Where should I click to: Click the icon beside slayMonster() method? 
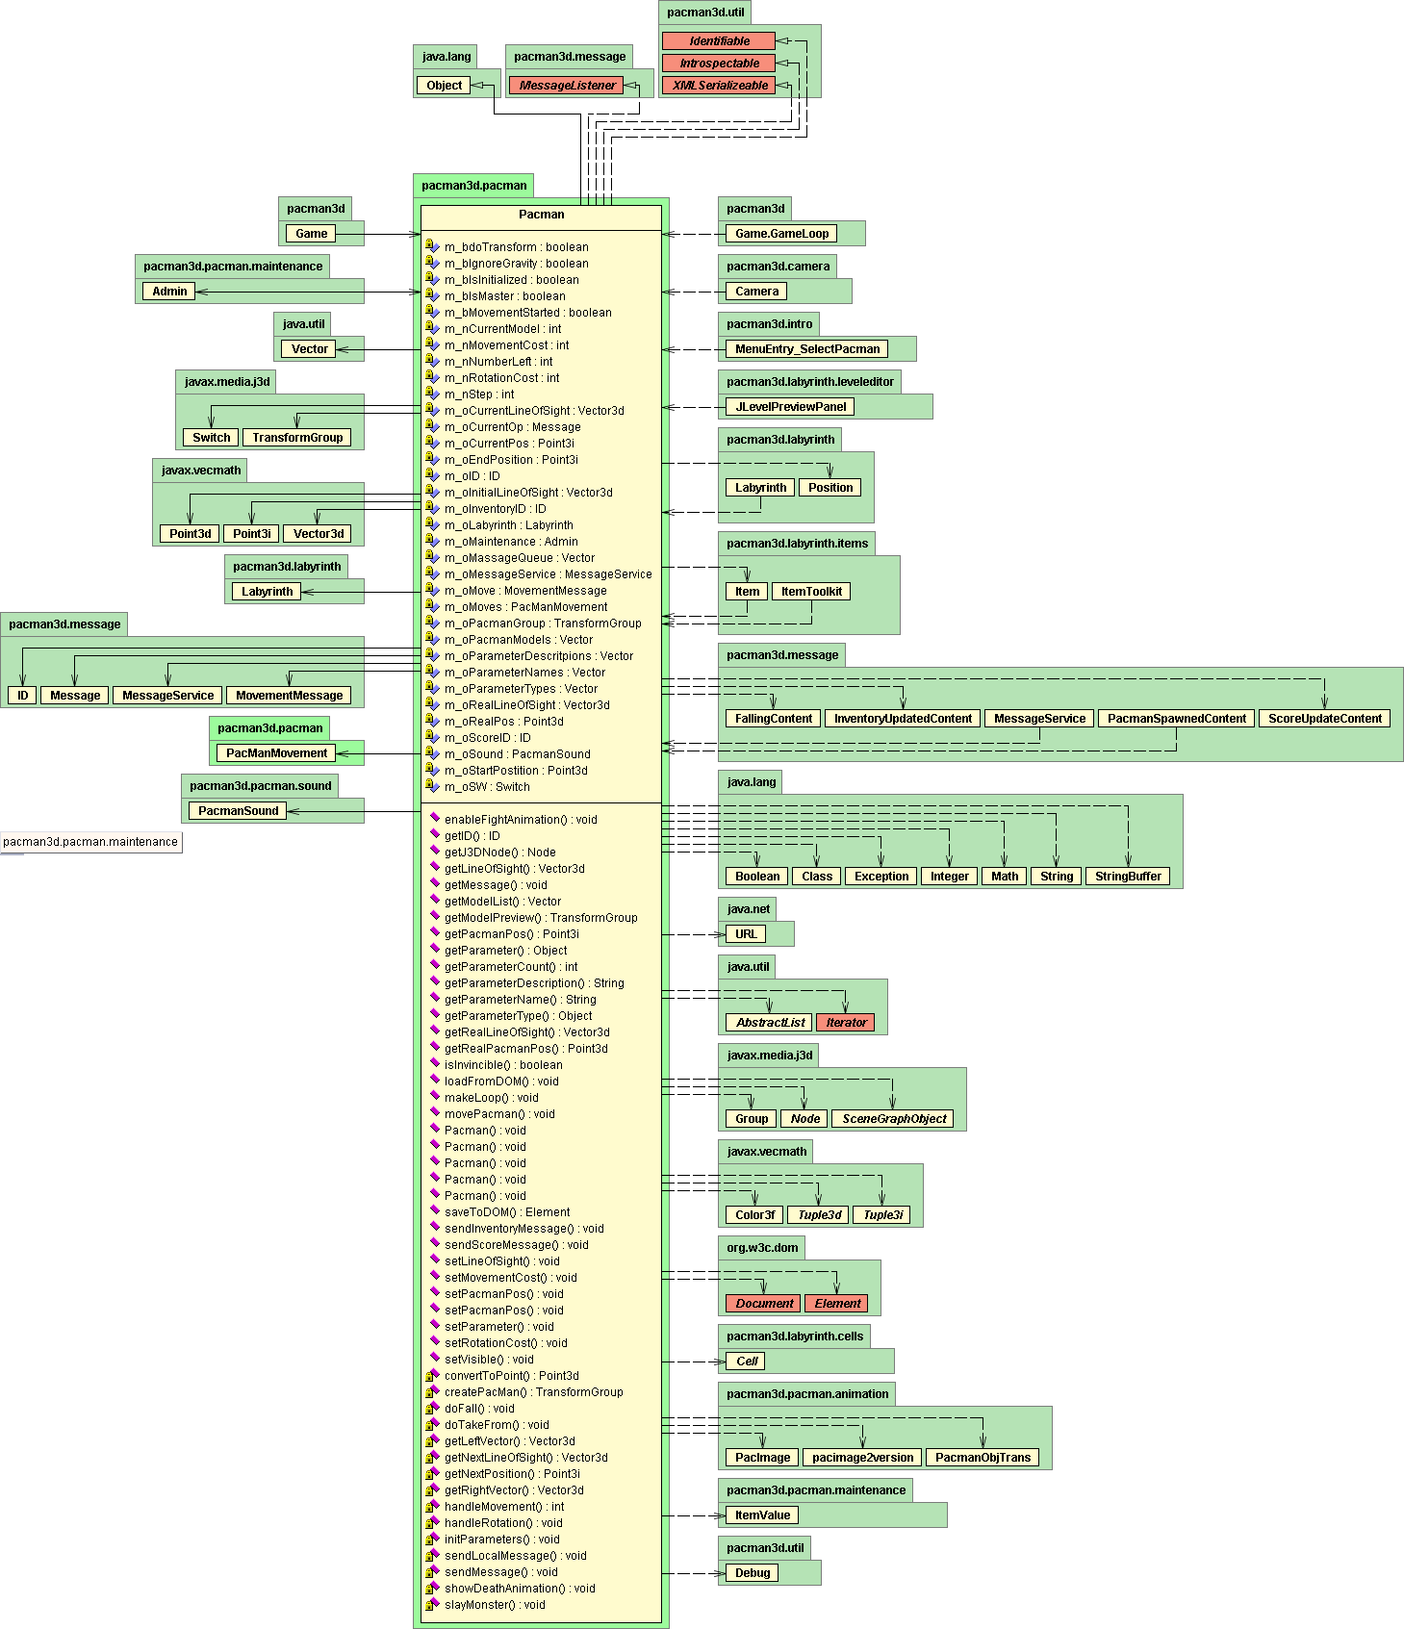tap(432, 1604)
